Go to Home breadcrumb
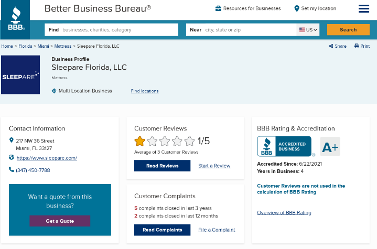The height and width of the screenshot is (249, 377). 7,46
